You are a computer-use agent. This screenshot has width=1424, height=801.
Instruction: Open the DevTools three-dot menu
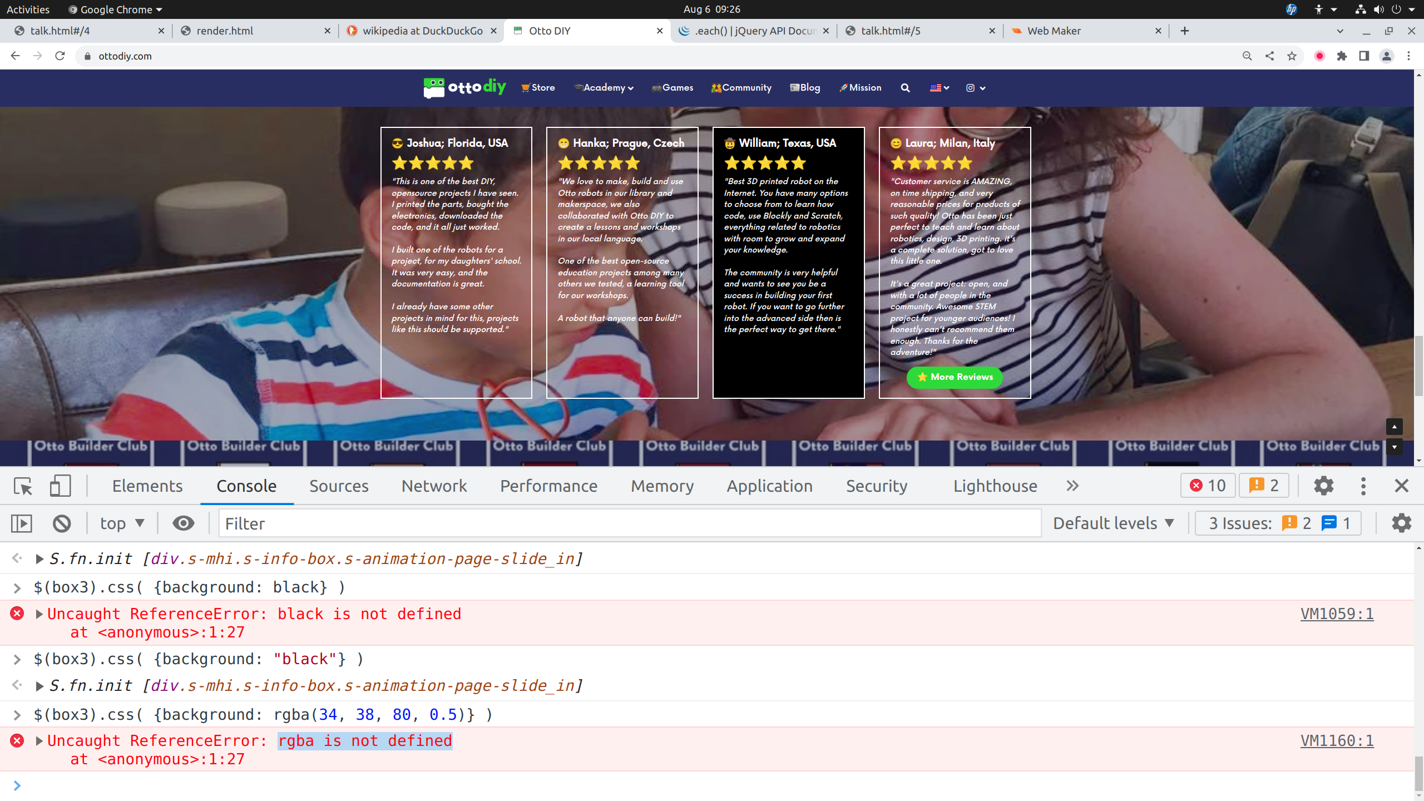pyautogui.click(x=1363, y=486)
